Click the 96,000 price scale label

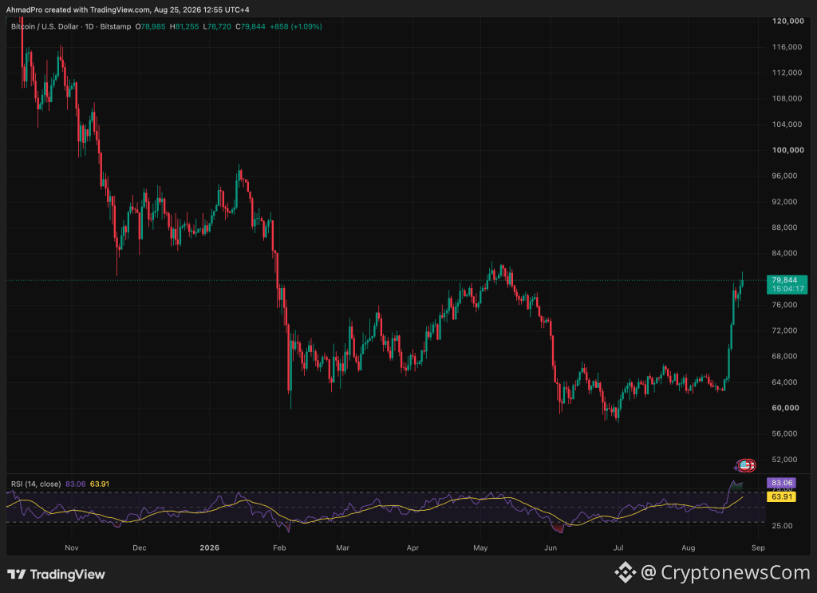(x=785, y=176)
